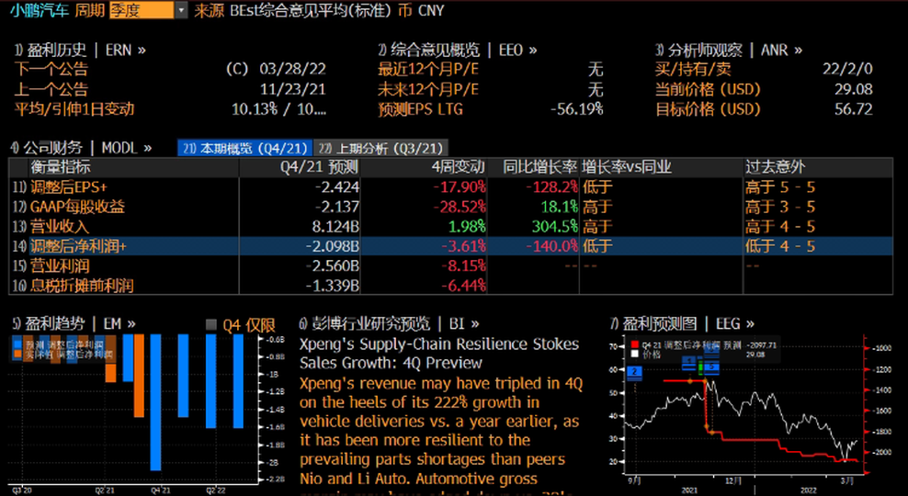Open 分析师观察 | ANR » section
908x496 pixels.
(729, 51)
